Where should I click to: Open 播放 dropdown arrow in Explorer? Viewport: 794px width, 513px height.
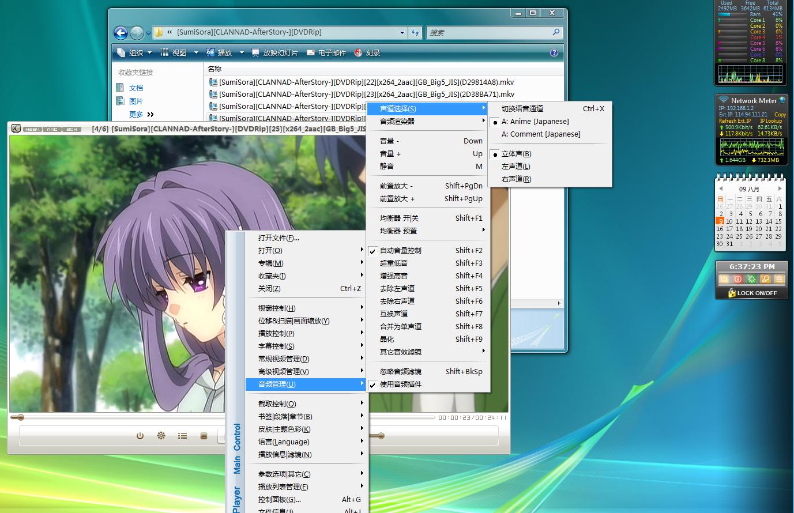click(242, 52)
